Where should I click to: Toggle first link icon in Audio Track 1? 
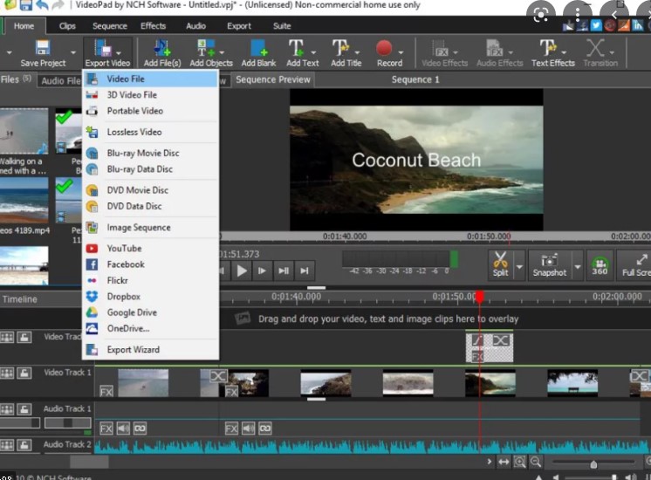[x=140, y=429]
